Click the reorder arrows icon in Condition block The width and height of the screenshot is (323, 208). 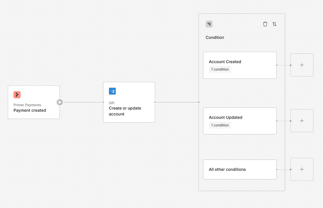tap(275, 24)
